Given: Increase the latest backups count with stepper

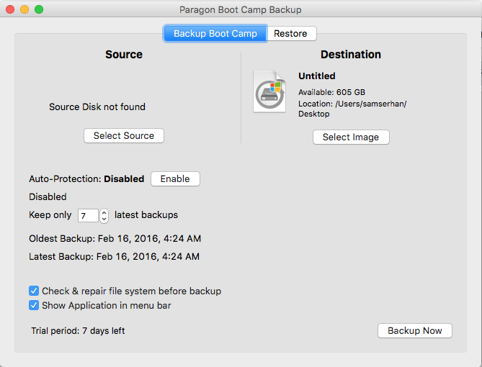Looking at the screenshot, I should click(x=104, y=212).
